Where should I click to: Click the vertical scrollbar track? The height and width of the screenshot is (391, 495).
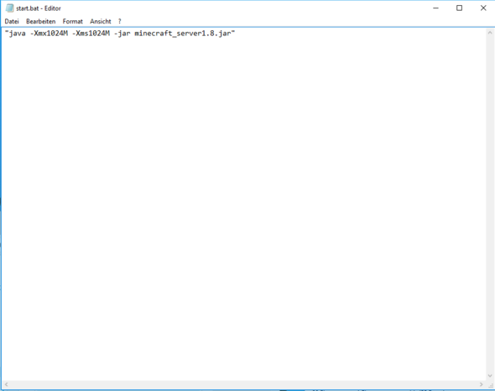click(490, 204)
